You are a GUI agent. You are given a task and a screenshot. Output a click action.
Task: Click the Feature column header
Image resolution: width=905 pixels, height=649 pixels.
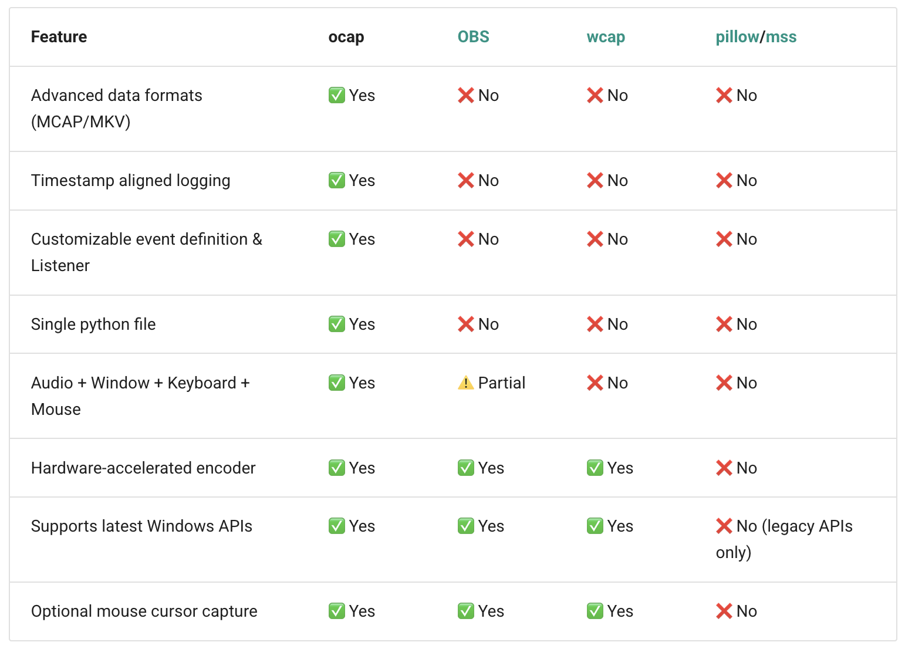click(x=59, y=37)
